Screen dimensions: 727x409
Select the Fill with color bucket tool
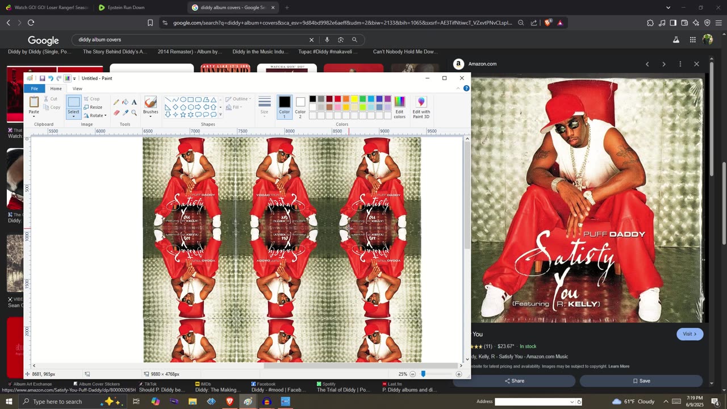[125, 102]
